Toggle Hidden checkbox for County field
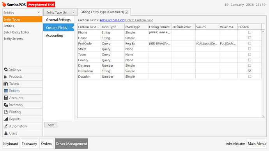The height and width of the screenshot is (151, 269). click(x=250, y=60)
